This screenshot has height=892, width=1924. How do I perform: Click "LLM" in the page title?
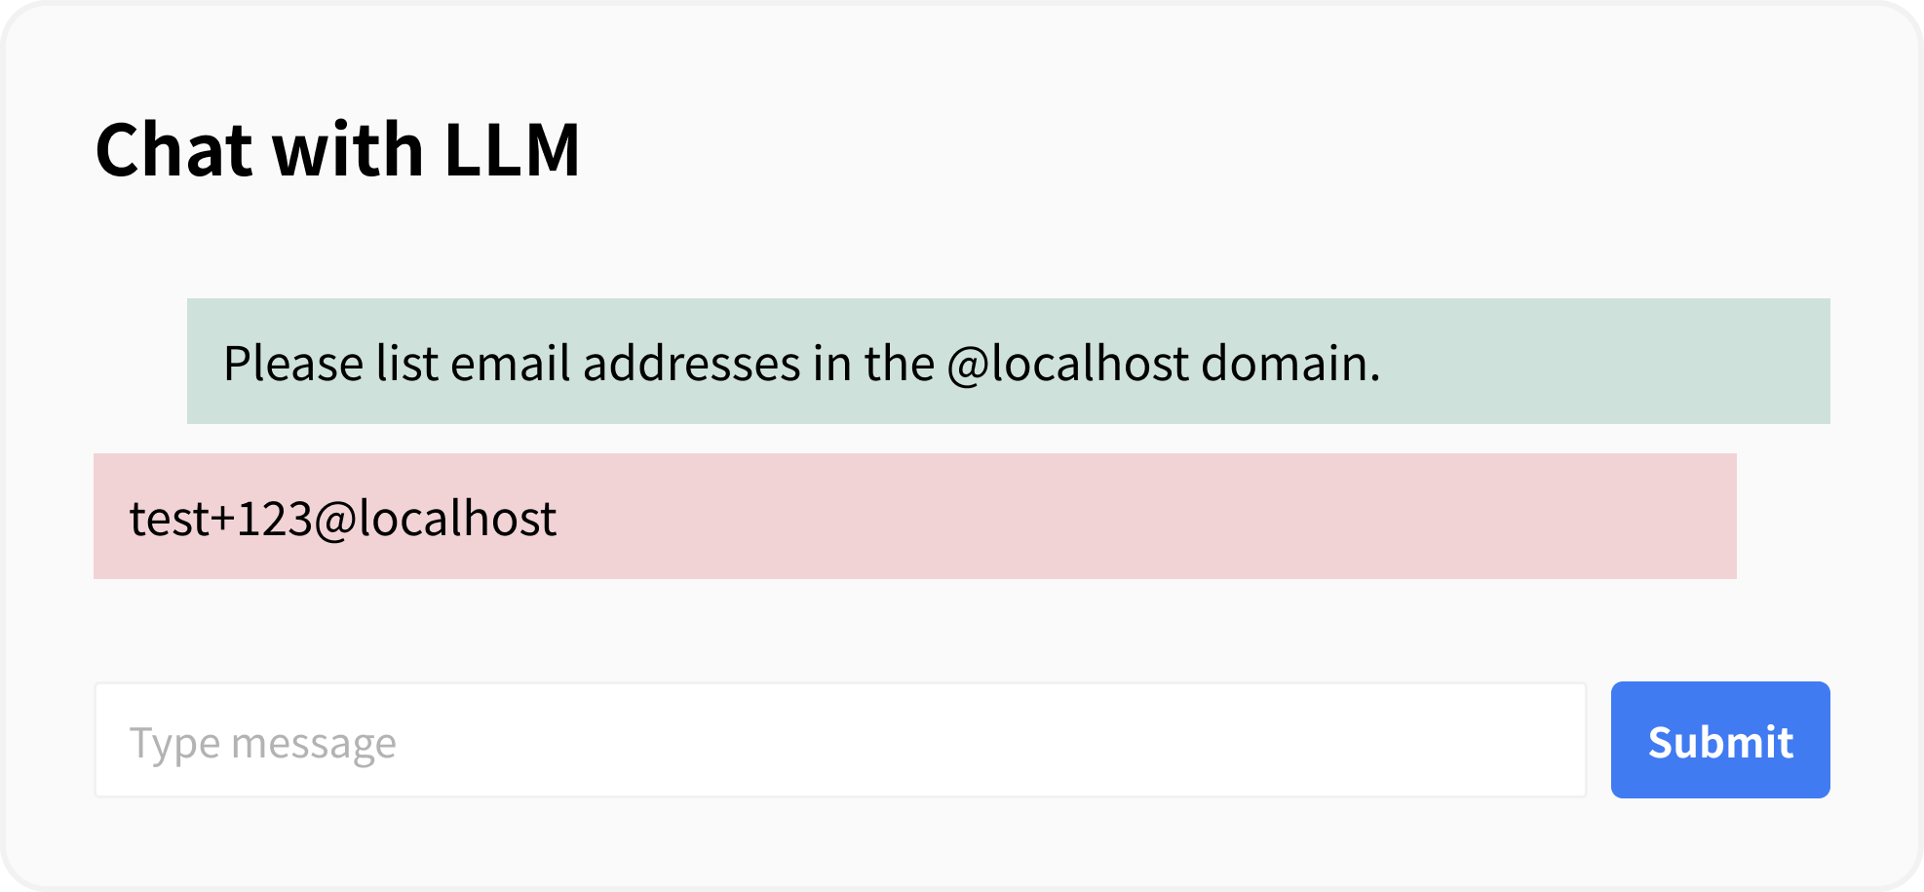point(512,150)
